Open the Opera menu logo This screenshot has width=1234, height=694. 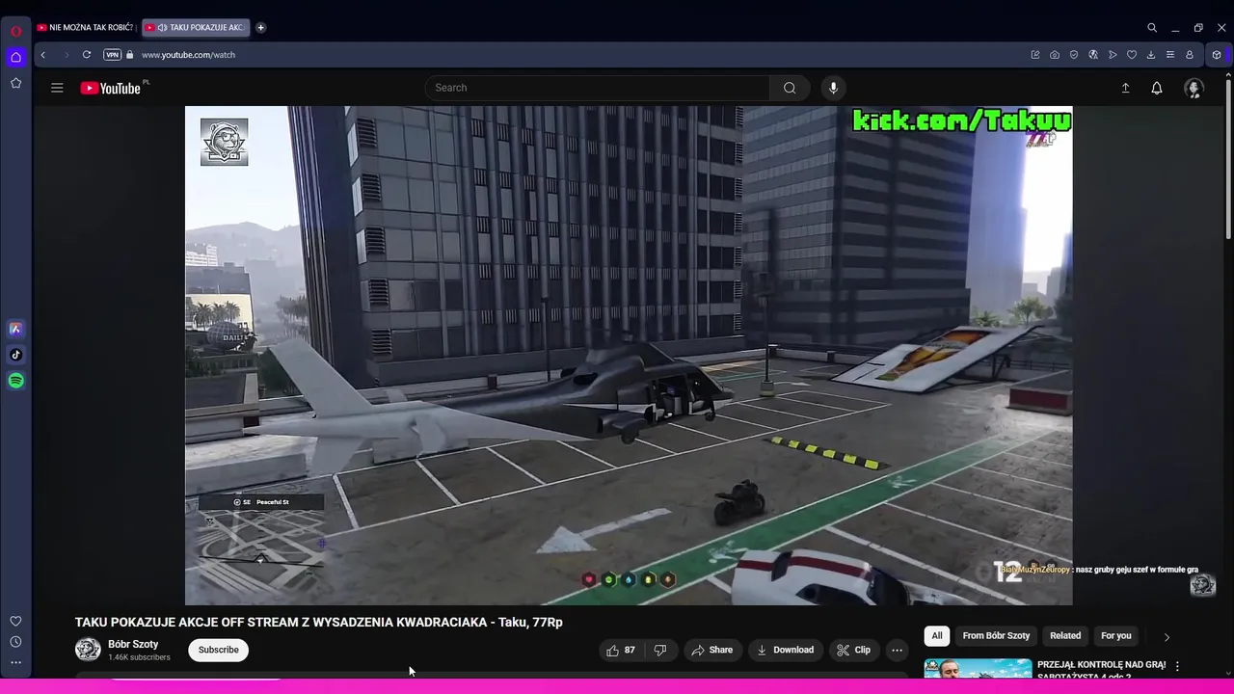coord(15,31)
